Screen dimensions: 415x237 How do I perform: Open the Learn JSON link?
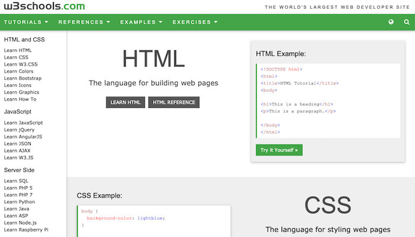point(17,143)
